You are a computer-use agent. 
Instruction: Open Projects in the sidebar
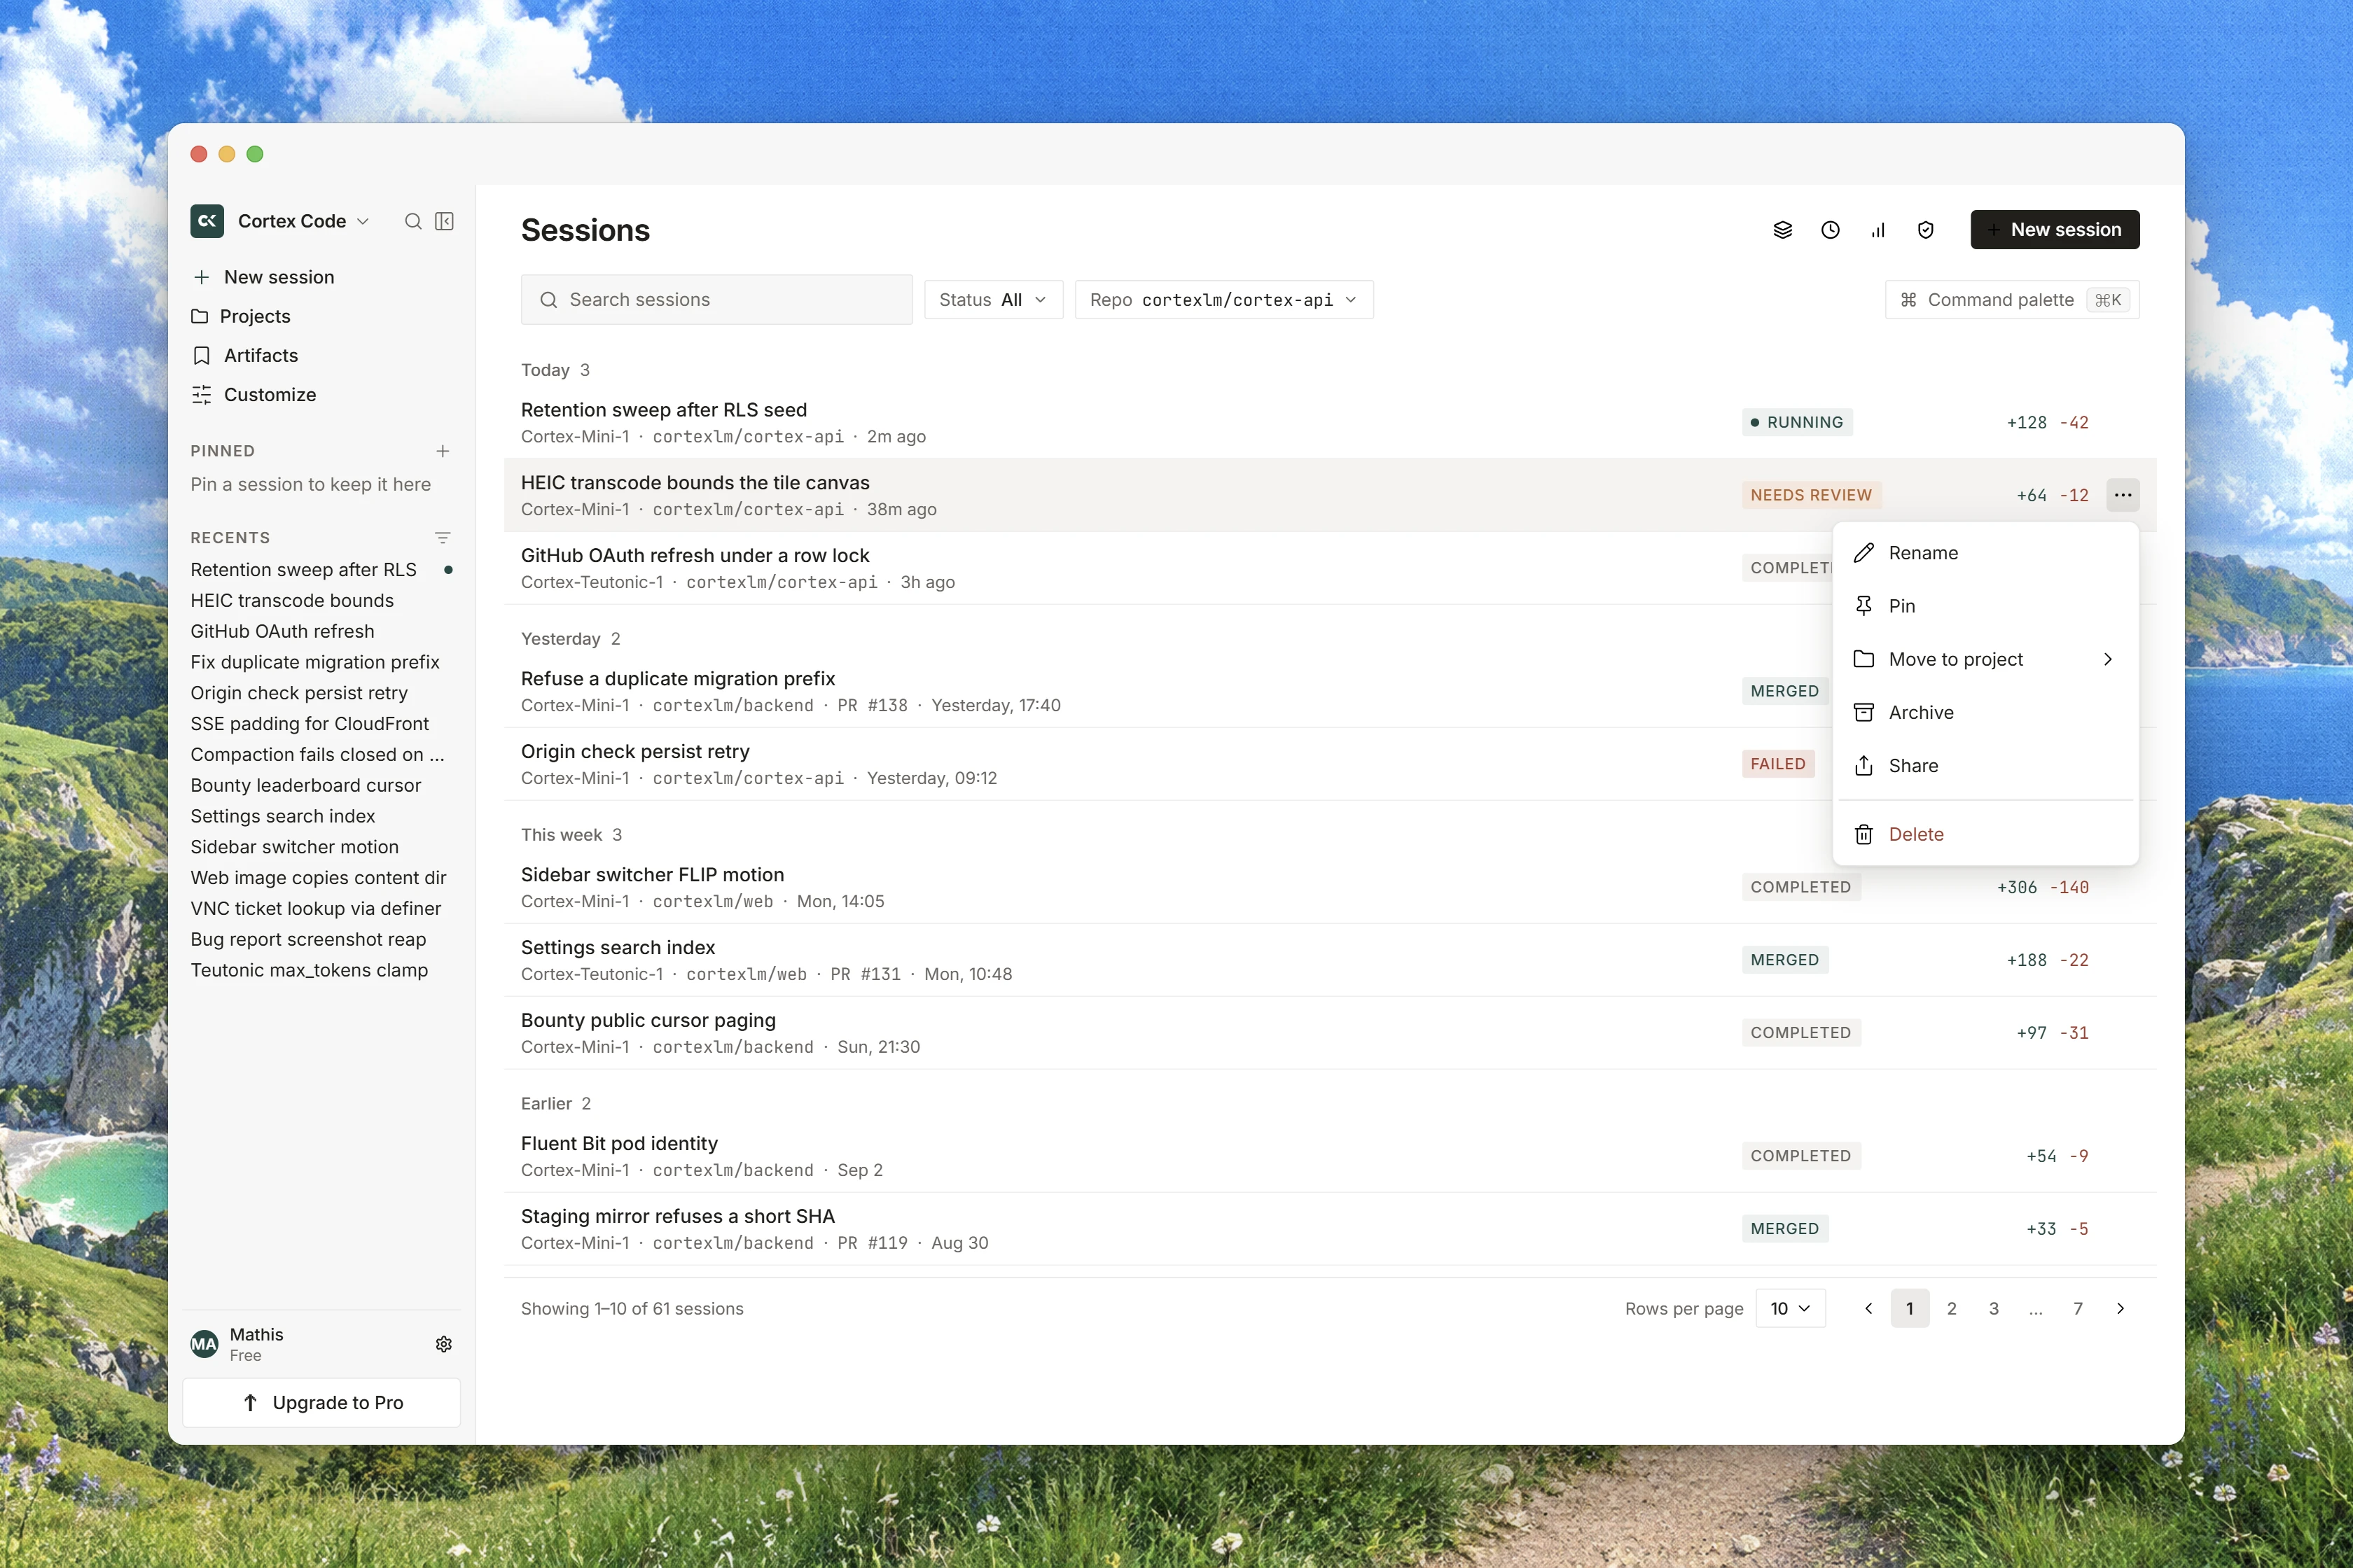320,316
